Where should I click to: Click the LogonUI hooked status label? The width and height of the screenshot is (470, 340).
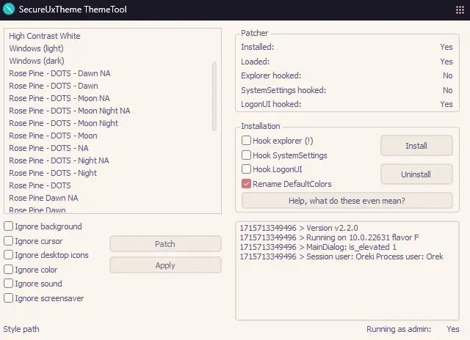point(271,104)
